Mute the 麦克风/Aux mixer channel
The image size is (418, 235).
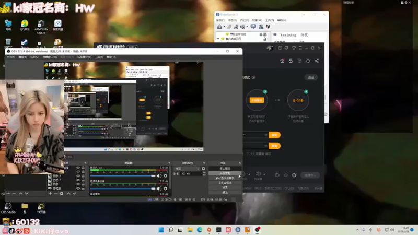pyautogui.click(x=159, y=176)
